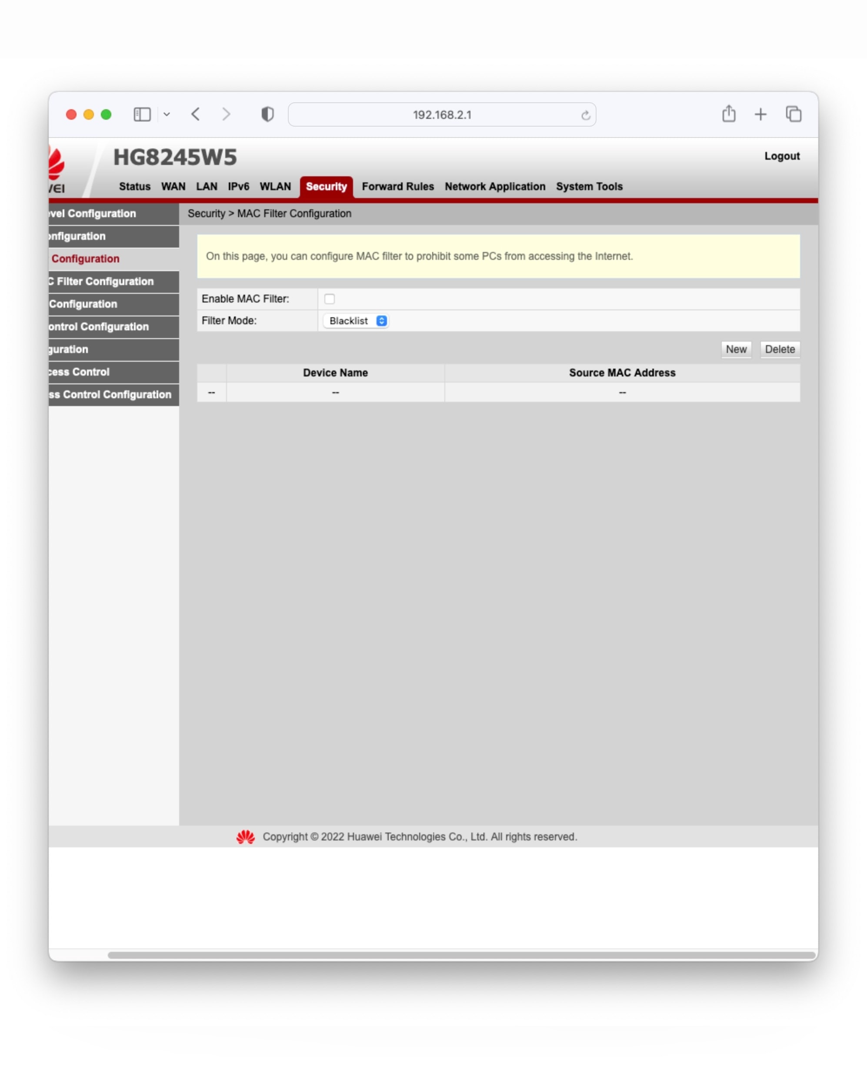The image size is (867, 1085).
Task: Open the Forward Rules tab
Action: [x=398, y=186]
